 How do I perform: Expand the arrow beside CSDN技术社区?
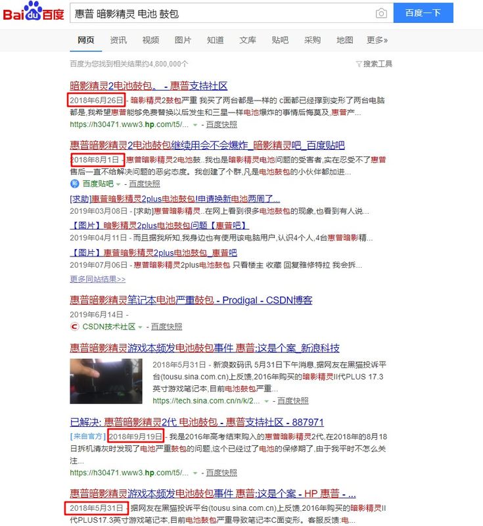click(x=141, y=327)
